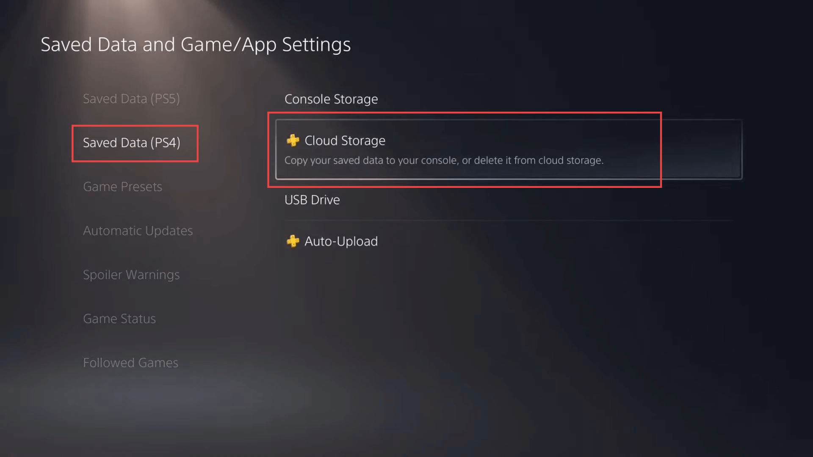Click the PS Plus icon beside Auto-Upload
Screen dimensions: 813x457
(293, 241)
